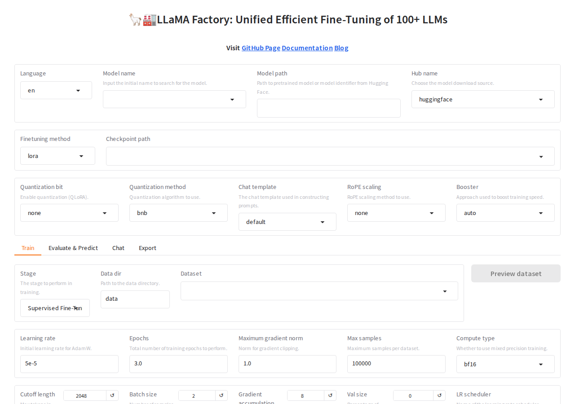
Task: Go to the Export tab
Action: click(147, 248)
